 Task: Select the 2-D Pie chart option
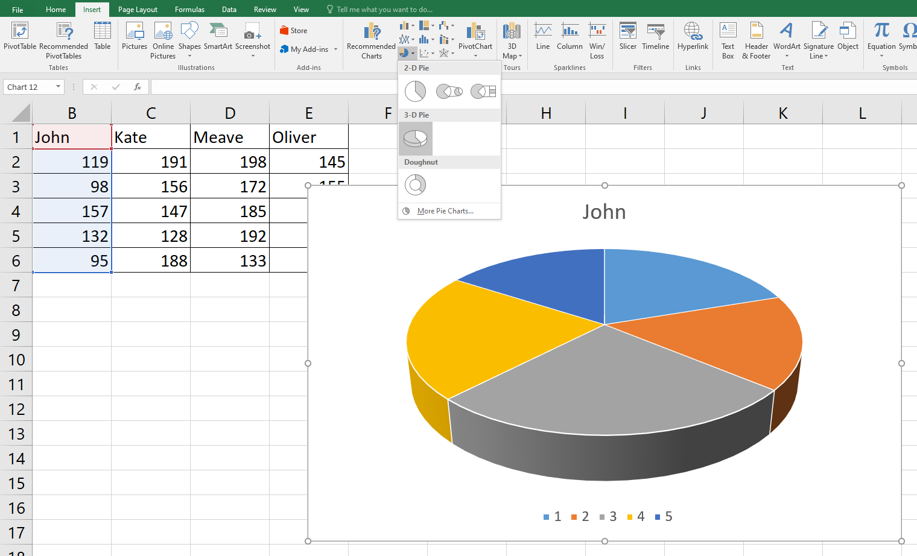415,92
